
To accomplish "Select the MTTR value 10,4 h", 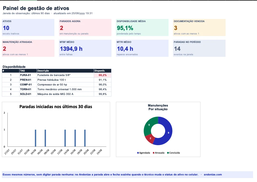I will click(125, 49).
